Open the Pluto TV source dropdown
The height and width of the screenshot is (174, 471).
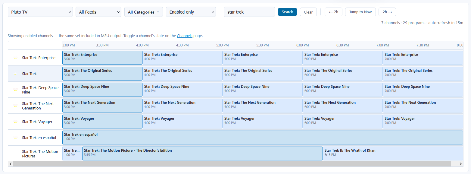pos(40,12)
